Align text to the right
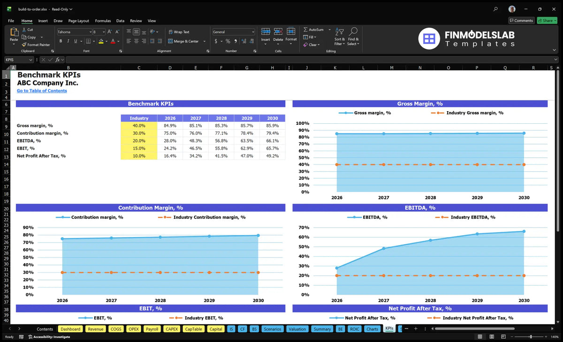 coord(144,41)
